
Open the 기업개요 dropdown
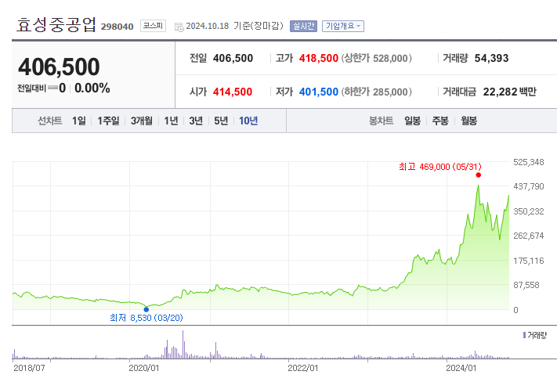click(343, 26)
